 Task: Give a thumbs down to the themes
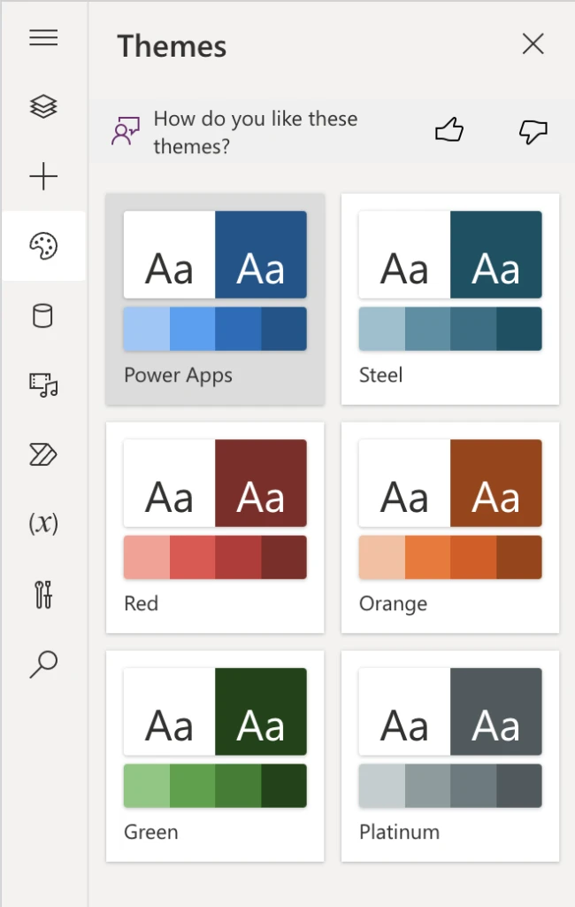coord(533,129)
